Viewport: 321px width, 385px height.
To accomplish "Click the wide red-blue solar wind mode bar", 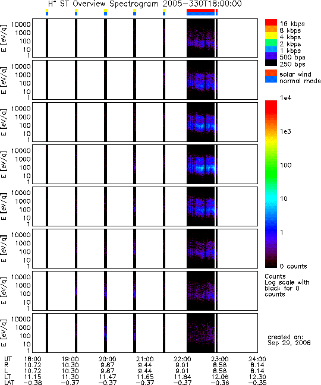I will click(x=201, y=12).
